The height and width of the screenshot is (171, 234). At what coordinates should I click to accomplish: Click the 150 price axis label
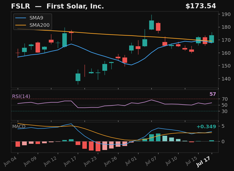pyautogui.click(x=226, y=66)
